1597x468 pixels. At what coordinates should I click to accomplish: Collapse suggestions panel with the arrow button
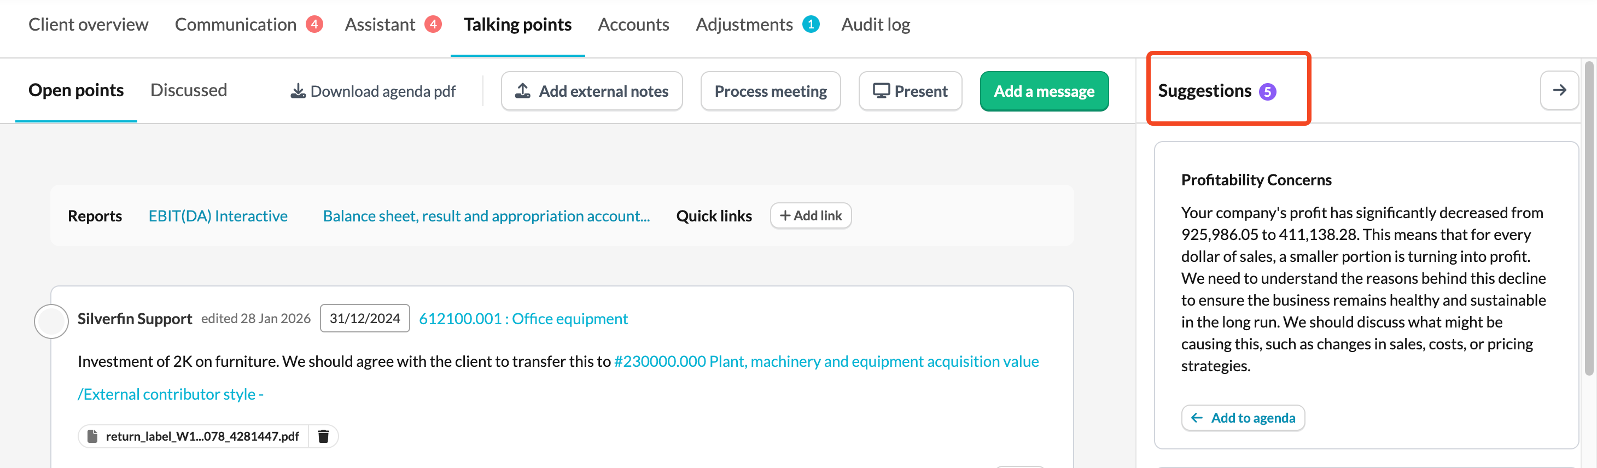pos(1559,91)
